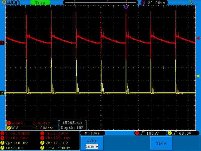The width and height of the screenshot is (201, 151).
Task: Click the channel 2 50V scale readout
Action: tap(33, 128)
